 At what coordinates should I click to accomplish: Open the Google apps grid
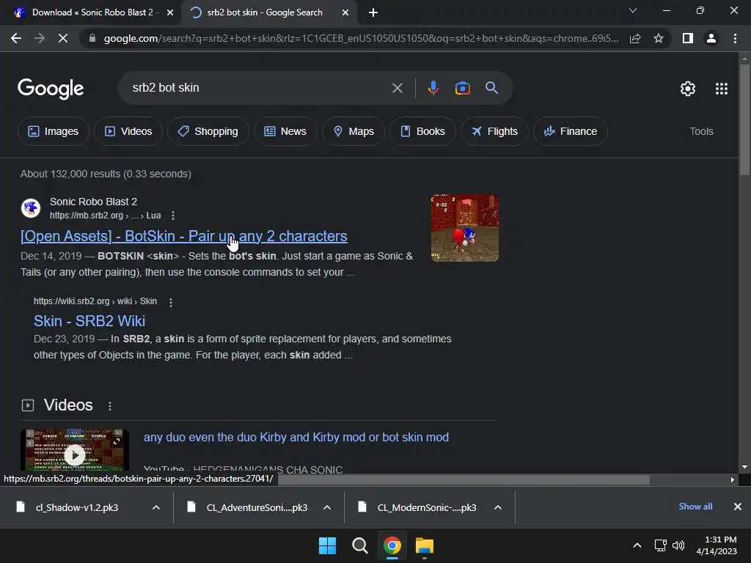[722, 89]
